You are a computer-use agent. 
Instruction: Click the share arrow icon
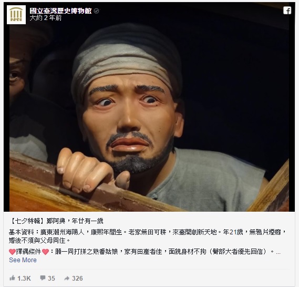67,278
